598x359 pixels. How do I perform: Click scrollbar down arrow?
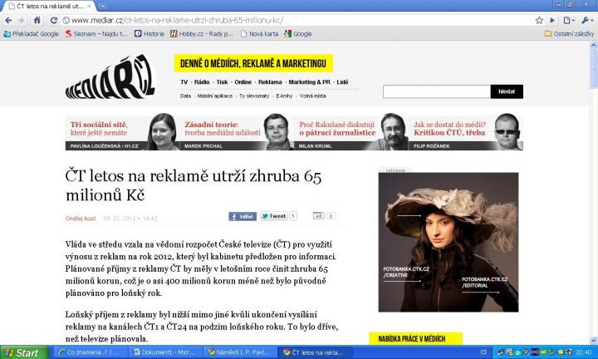593,341
